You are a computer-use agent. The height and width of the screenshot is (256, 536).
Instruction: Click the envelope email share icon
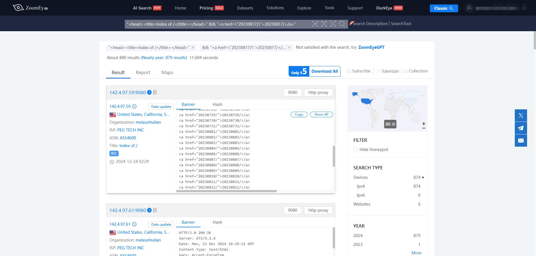pyautogui.click(x=521, y=141)
